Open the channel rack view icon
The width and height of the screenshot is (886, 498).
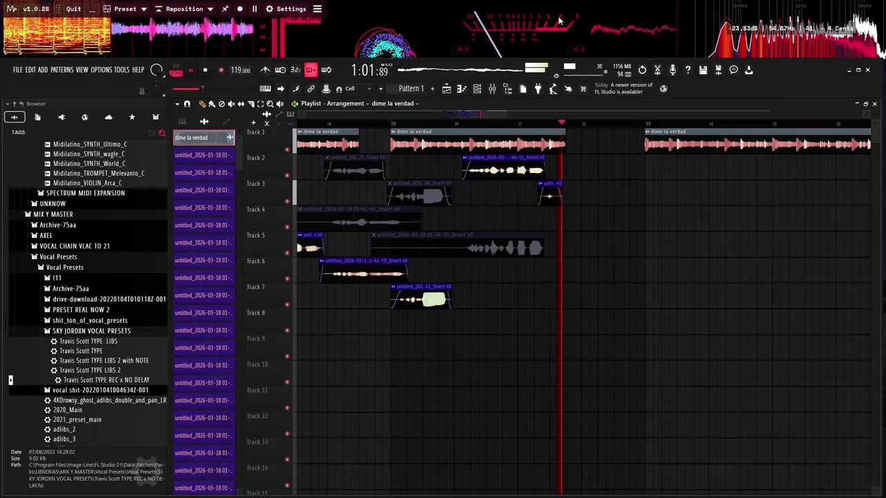[477, 89]
